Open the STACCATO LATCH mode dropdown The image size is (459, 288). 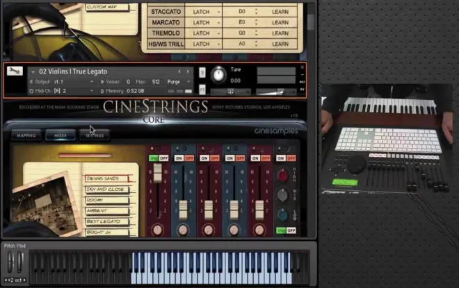218,12
